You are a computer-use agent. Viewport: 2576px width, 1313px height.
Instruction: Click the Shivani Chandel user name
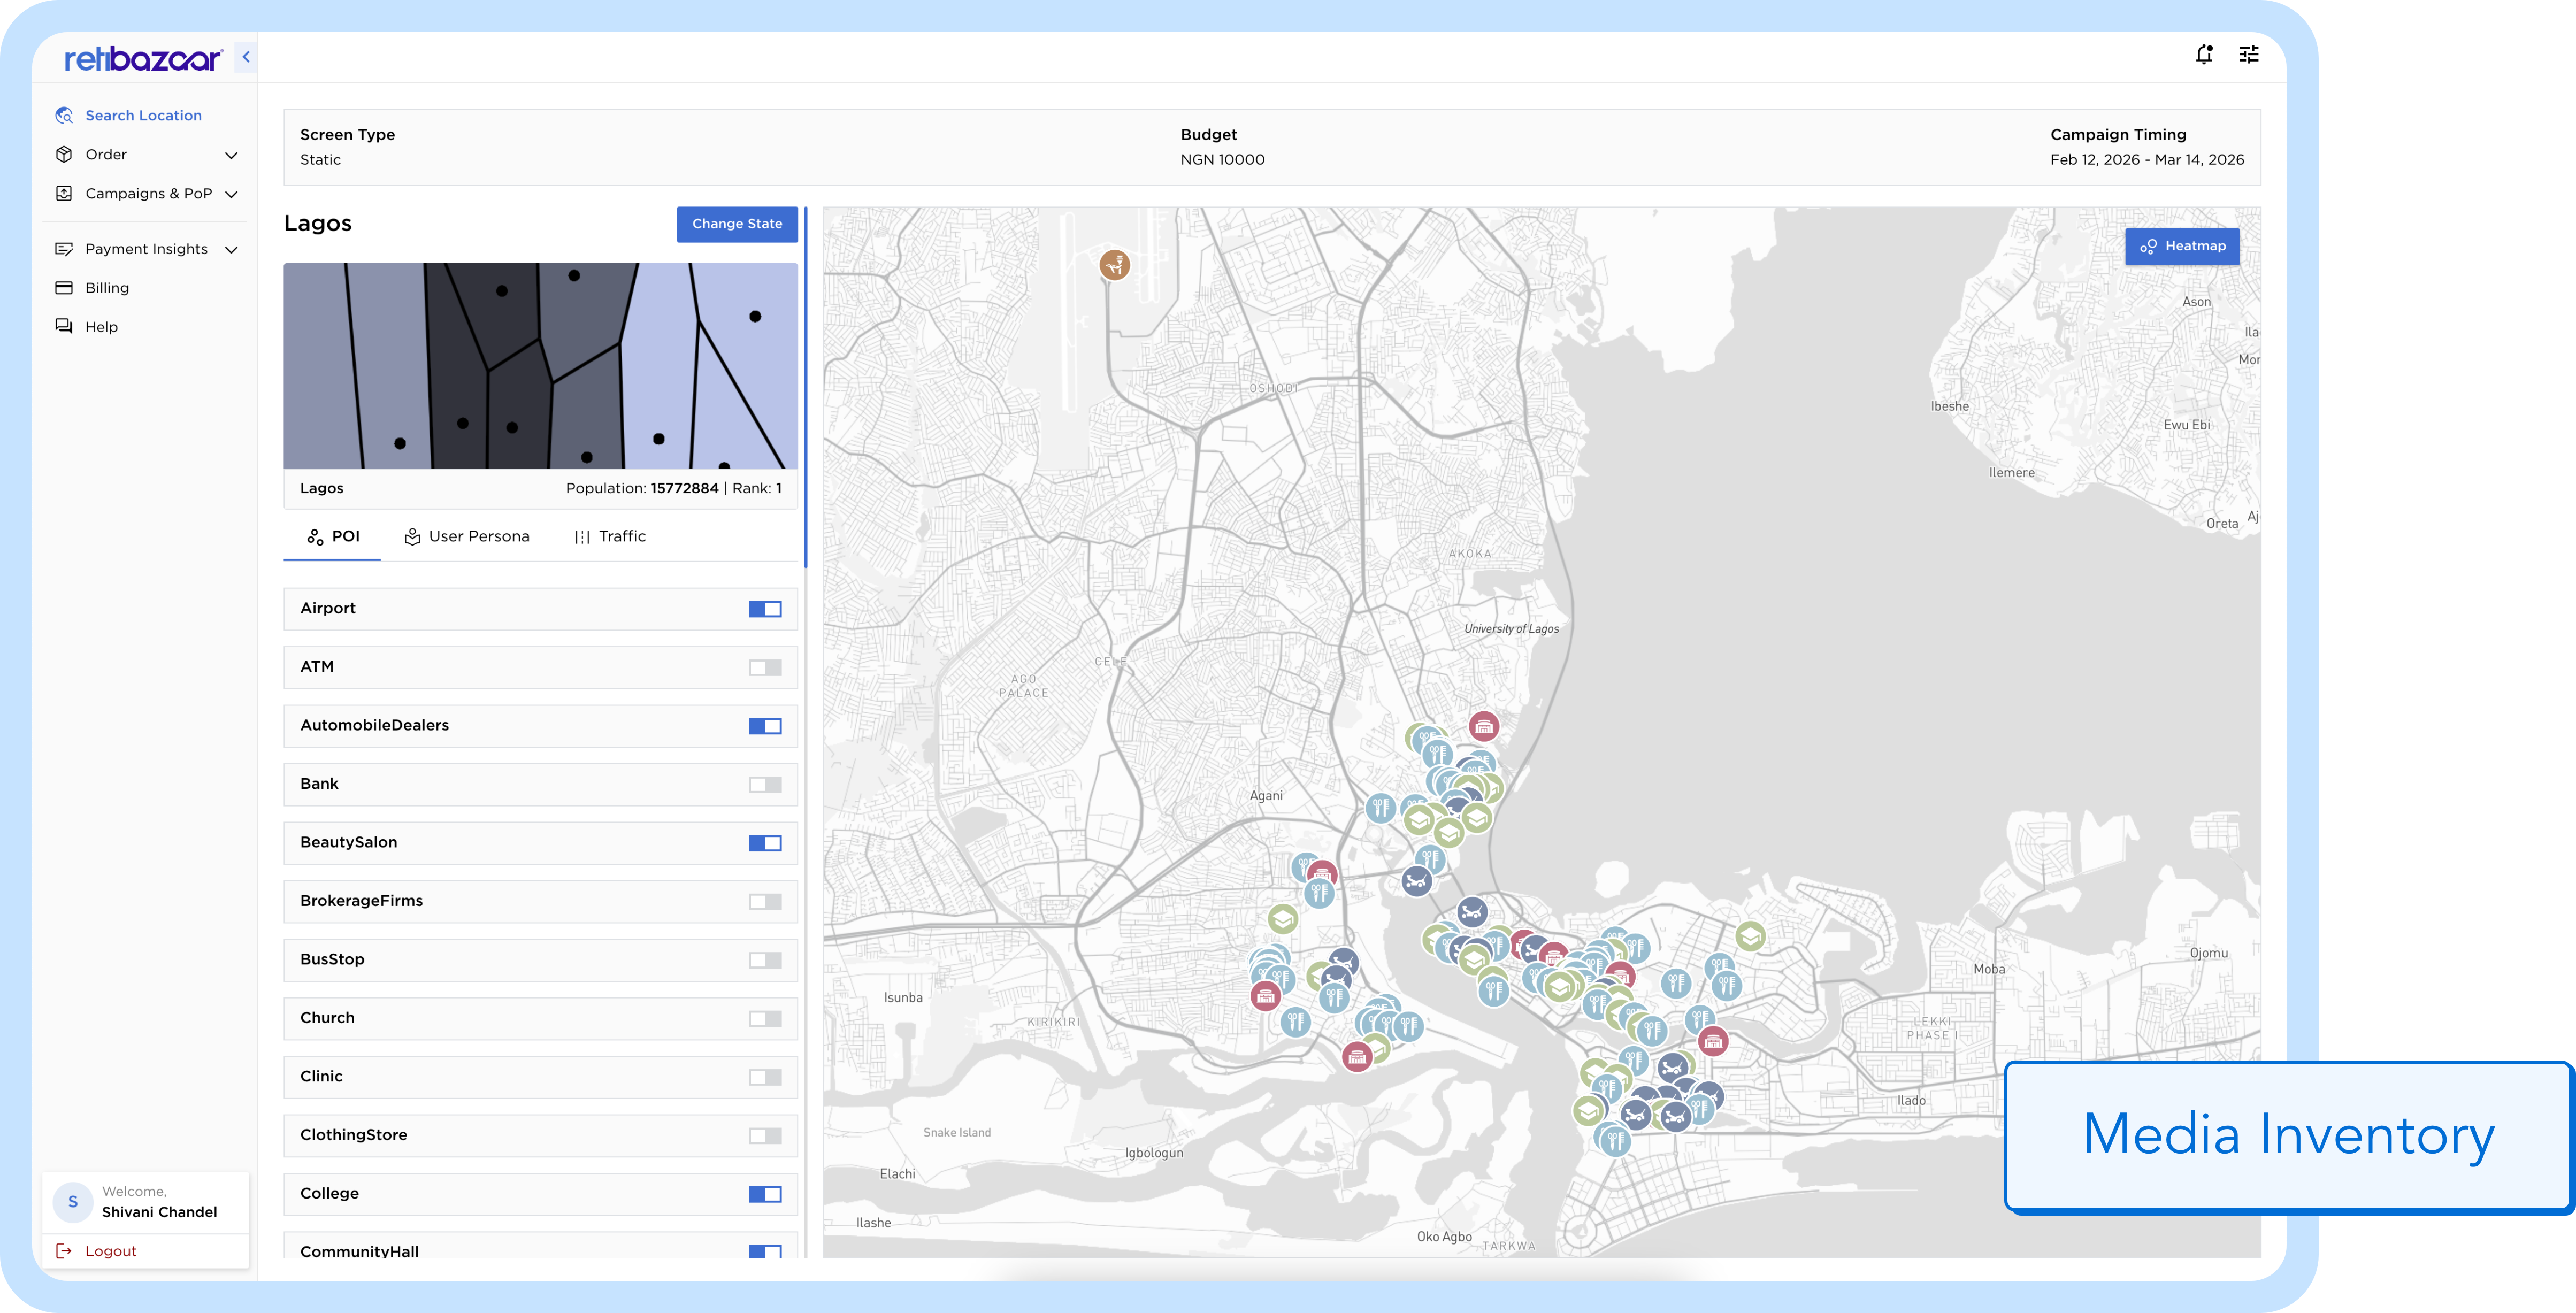point(159,1212)
